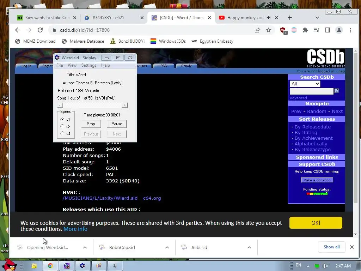The width and height of the screenshot is (361, 271).
Task: Click the address bar URL
Action: [x=85, y=30]
